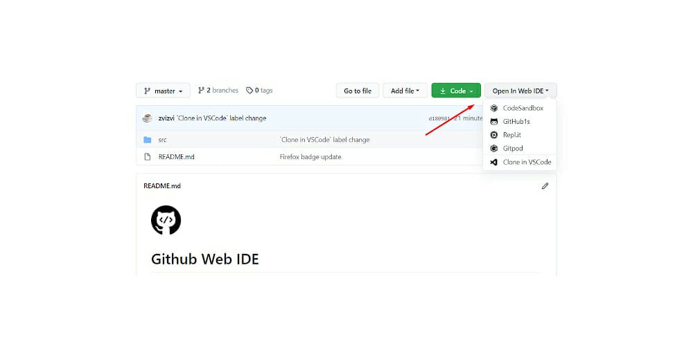The image size is (693, 346).
Task: Click the Github Web IDE logo image
Action: [166, 220]
